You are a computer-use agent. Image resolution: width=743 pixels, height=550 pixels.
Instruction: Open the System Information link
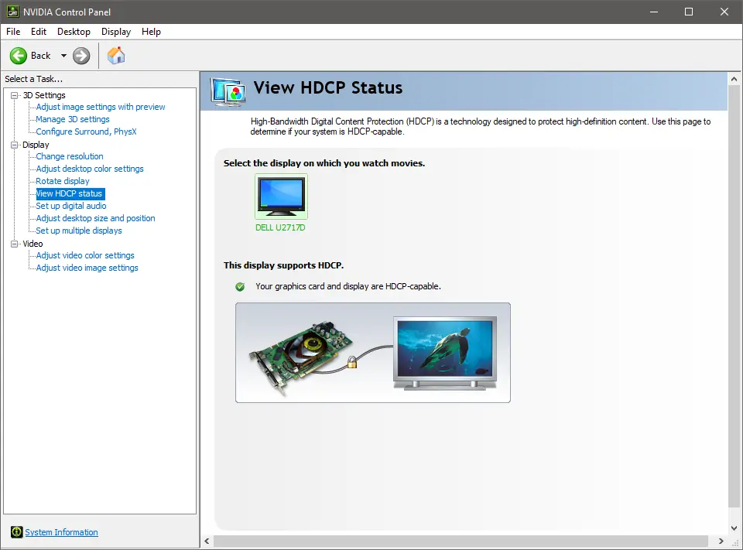62,532
